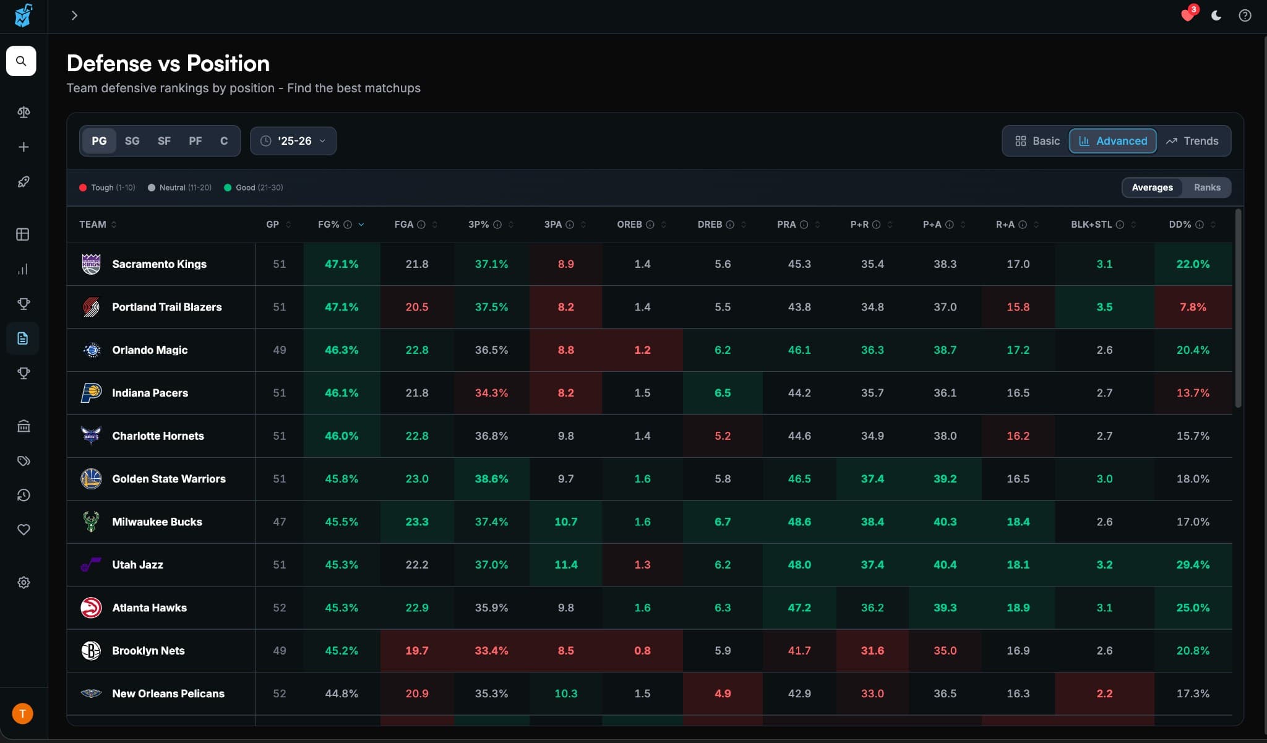Open the '25-26 season dropdown
1267x743 pixels.
pyautogui.click(x=293, y=141)
